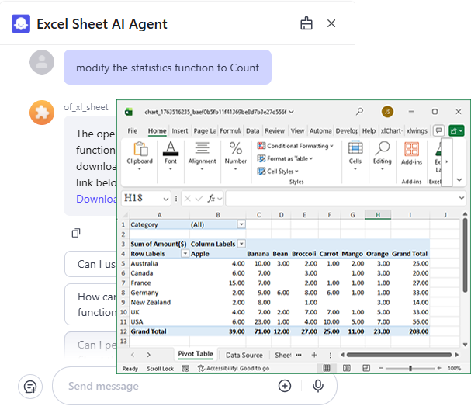This screenshot has height=413, width=471.
Task: Switch to the Insert ribbon tab
Action: [x=179, y=130]
